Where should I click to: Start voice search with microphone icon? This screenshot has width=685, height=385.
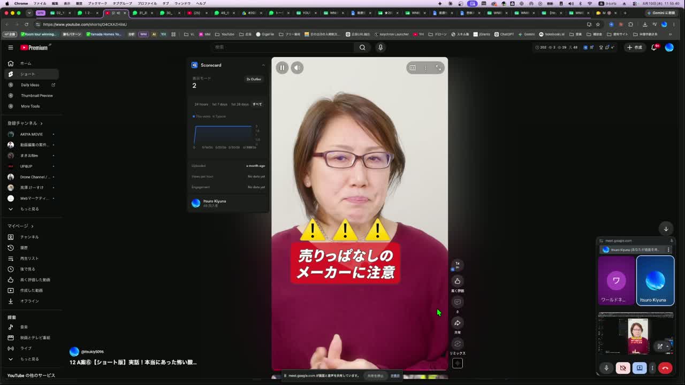click(380, 47)
